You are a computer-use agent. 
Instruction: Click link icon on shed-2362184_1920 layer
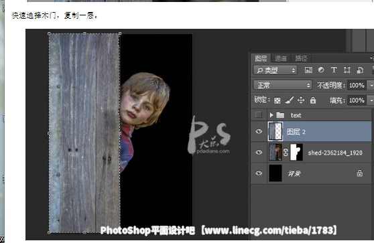(286, 152)
